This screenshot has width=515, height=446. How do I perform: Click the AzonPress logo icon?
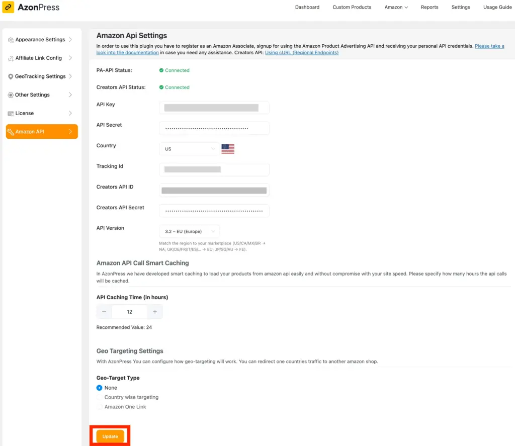pyautogui.click(x=8, y=7)
